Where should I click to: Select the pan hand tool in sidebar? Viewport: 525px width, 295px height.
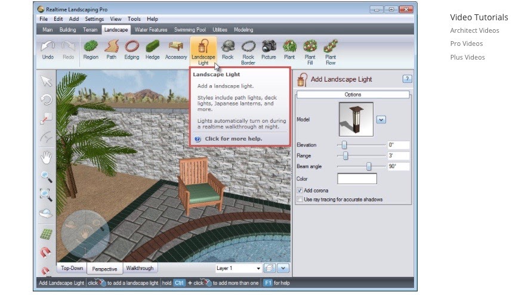(46, 157)
